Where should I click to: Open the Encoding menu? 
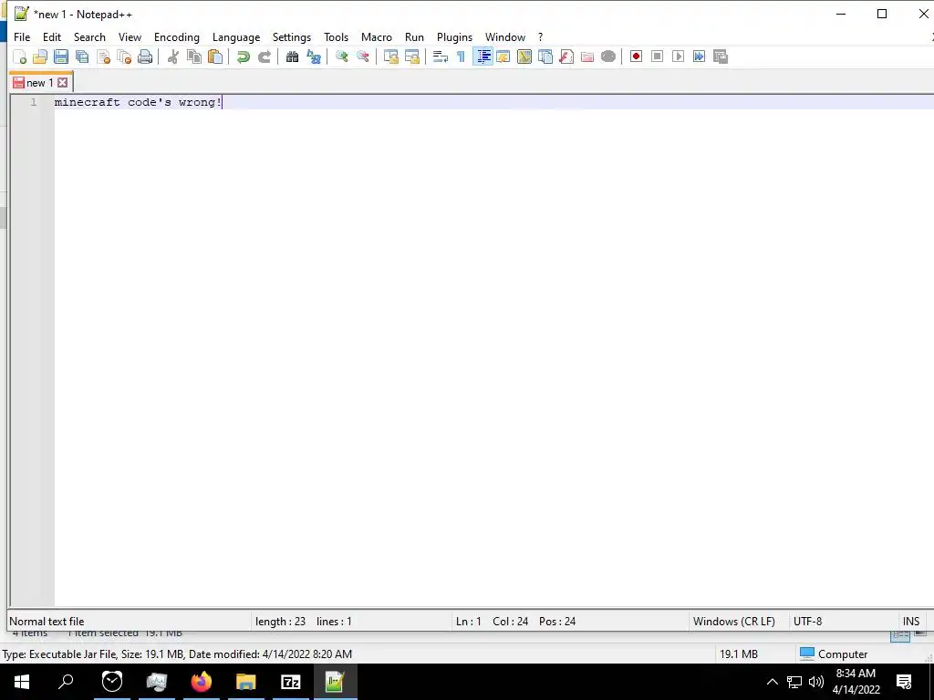point(176,36)
